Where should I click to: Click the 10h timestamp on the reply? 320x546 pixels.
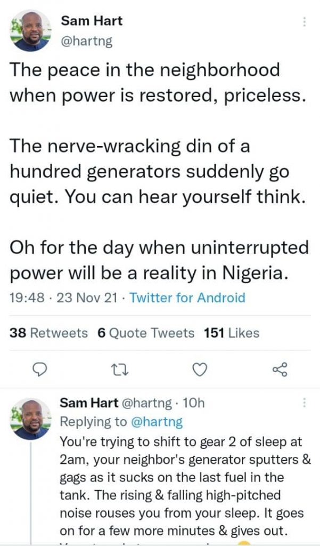[x=193, y=403]
